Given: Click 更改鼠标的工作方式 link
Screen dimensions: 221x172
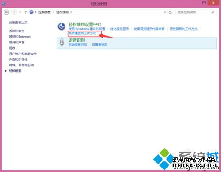Looking at the screenshot, I should [x=183, y=29].
